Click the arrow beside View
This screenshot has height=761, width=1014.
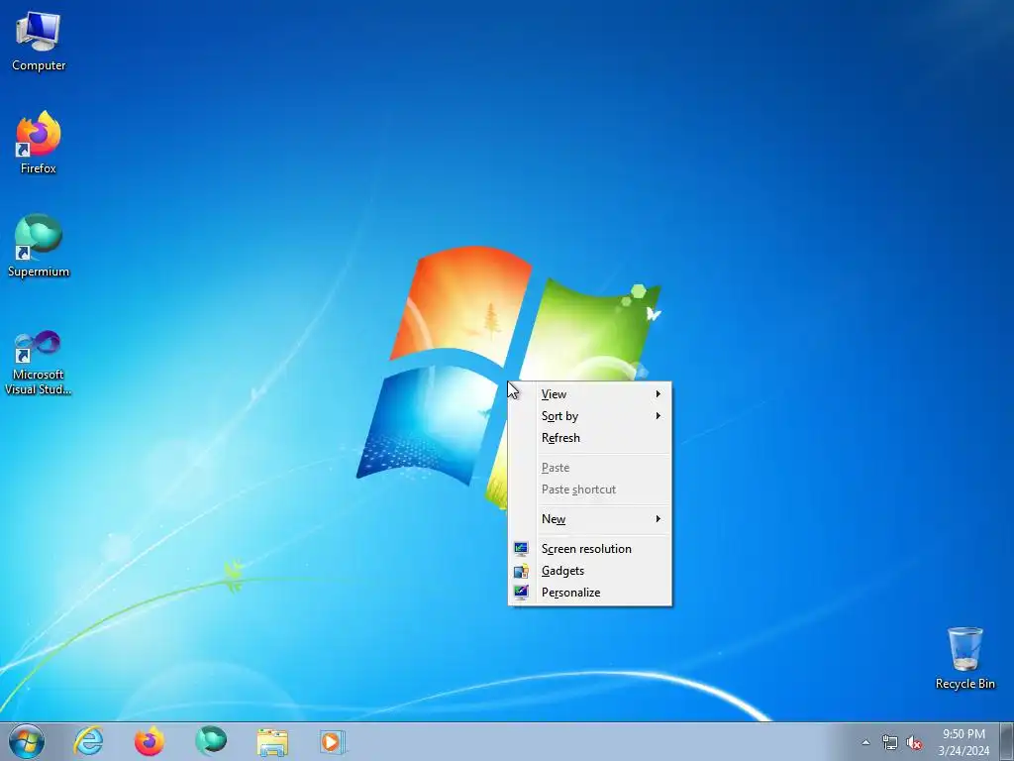tap(659, 394)
